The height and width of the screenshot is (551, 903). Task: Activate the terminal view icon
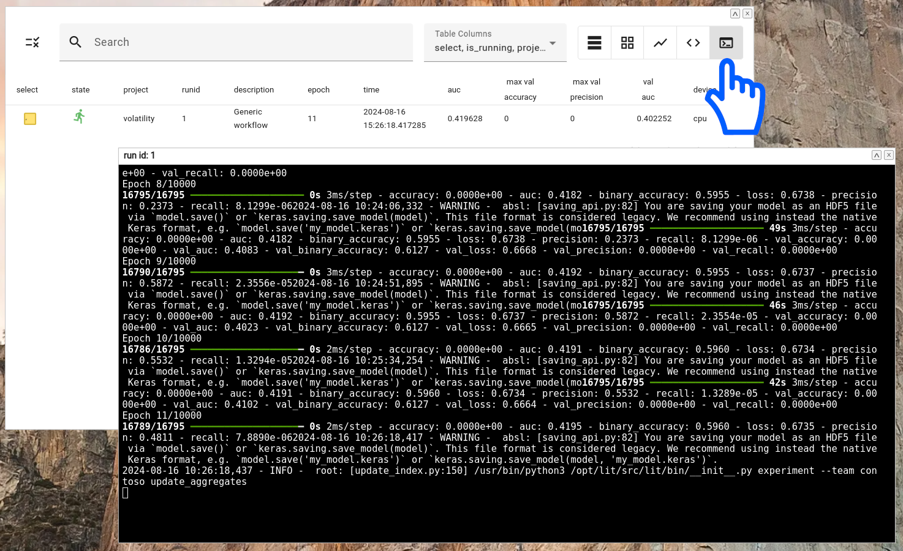(x=726, y=42)
